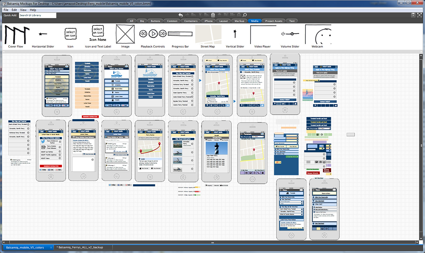
Task: Select the Cover Flow component
Action: coord(15,36)
